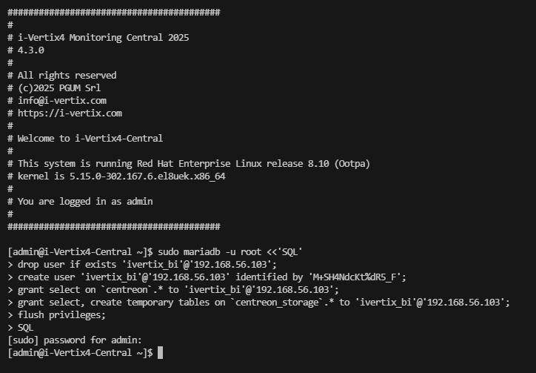This screenshot has height=373, width=536.
Task: Click the terminal cursor at the prompt
Action: coord(161,353)
